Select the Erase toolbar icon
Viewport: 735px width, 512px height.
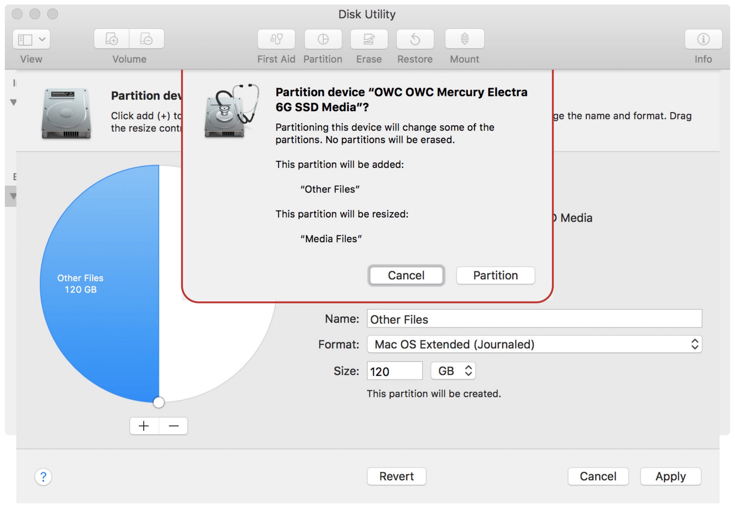[369, 39]
